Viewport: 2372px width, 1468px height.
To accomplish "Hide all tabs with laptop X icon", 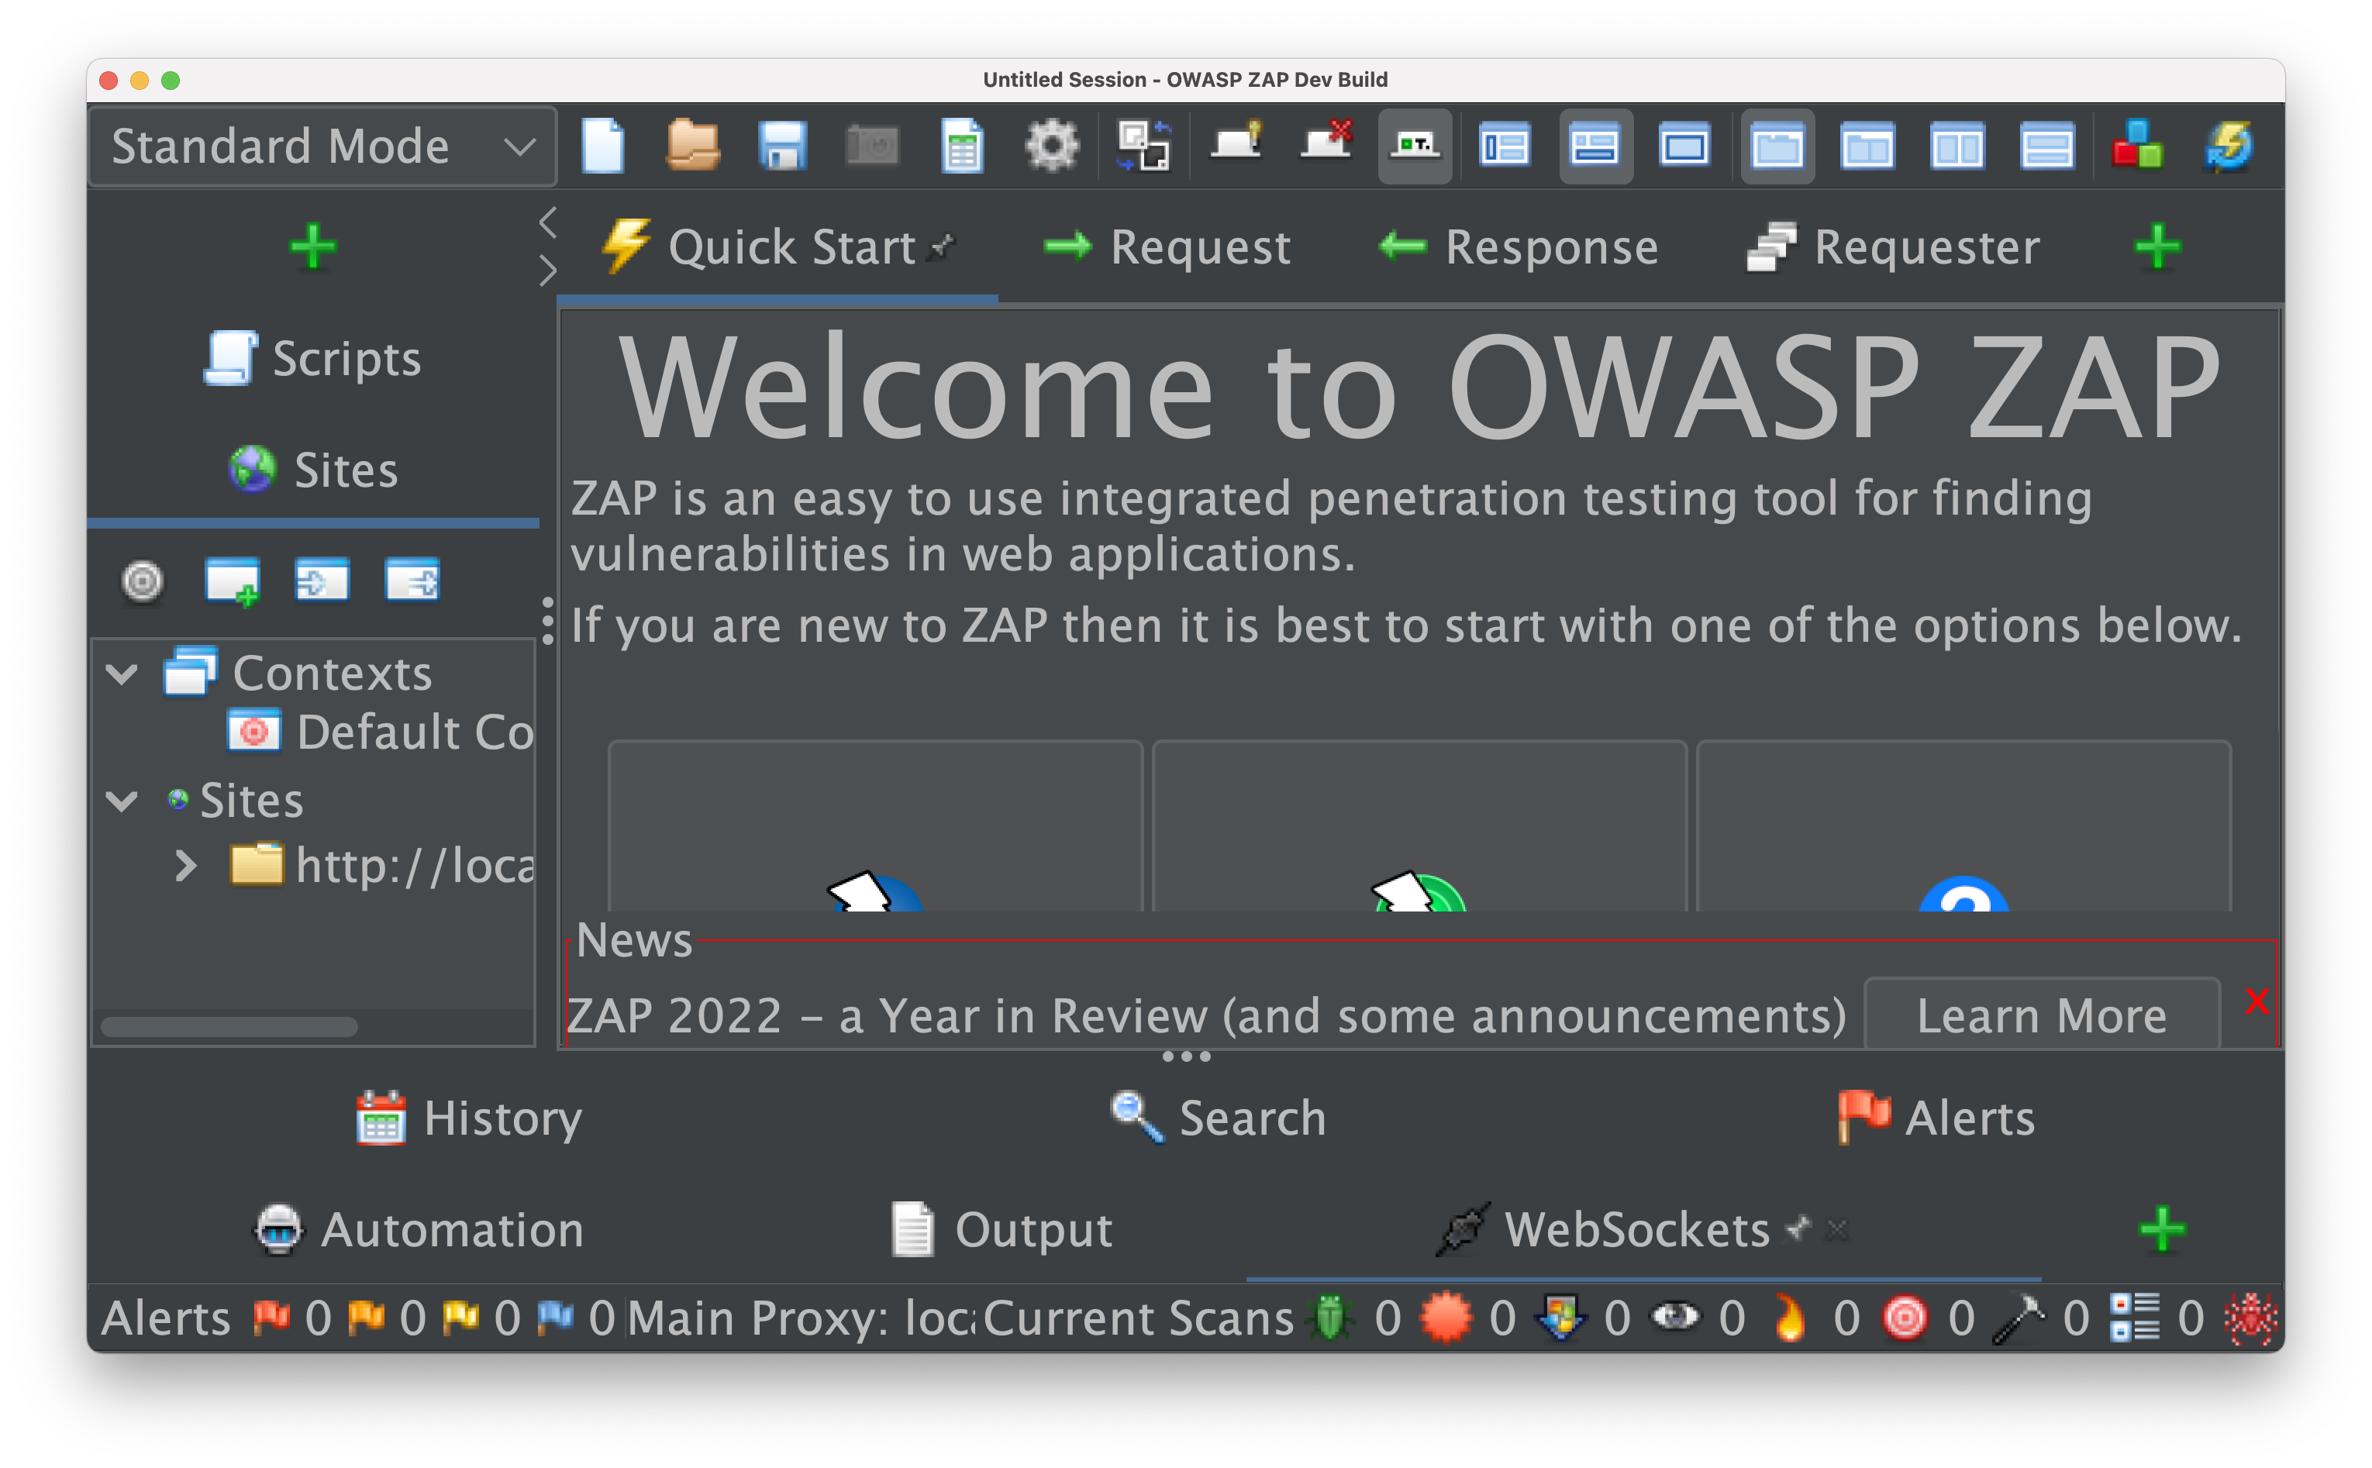I will point(1327,146).
